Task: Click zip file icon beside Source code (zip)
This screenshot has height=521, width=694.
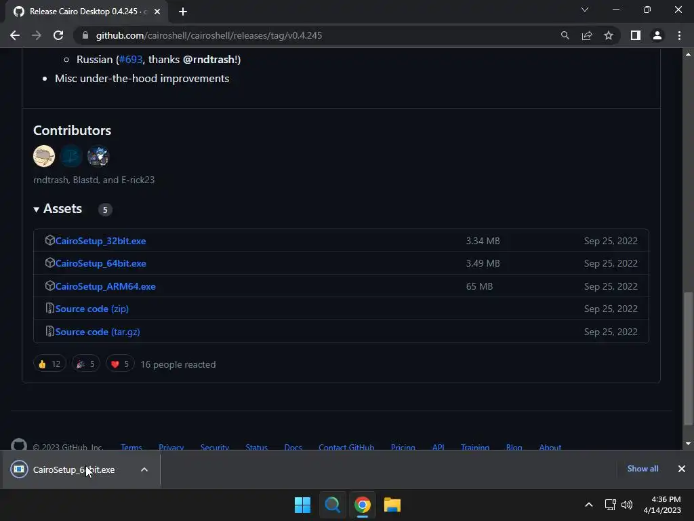Action: [x=50, y=308]
